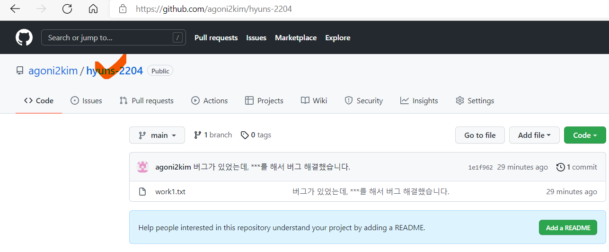Viewport: 609px width, 252px height.
Task: Open the 1 commit history link
Action: 576,167
